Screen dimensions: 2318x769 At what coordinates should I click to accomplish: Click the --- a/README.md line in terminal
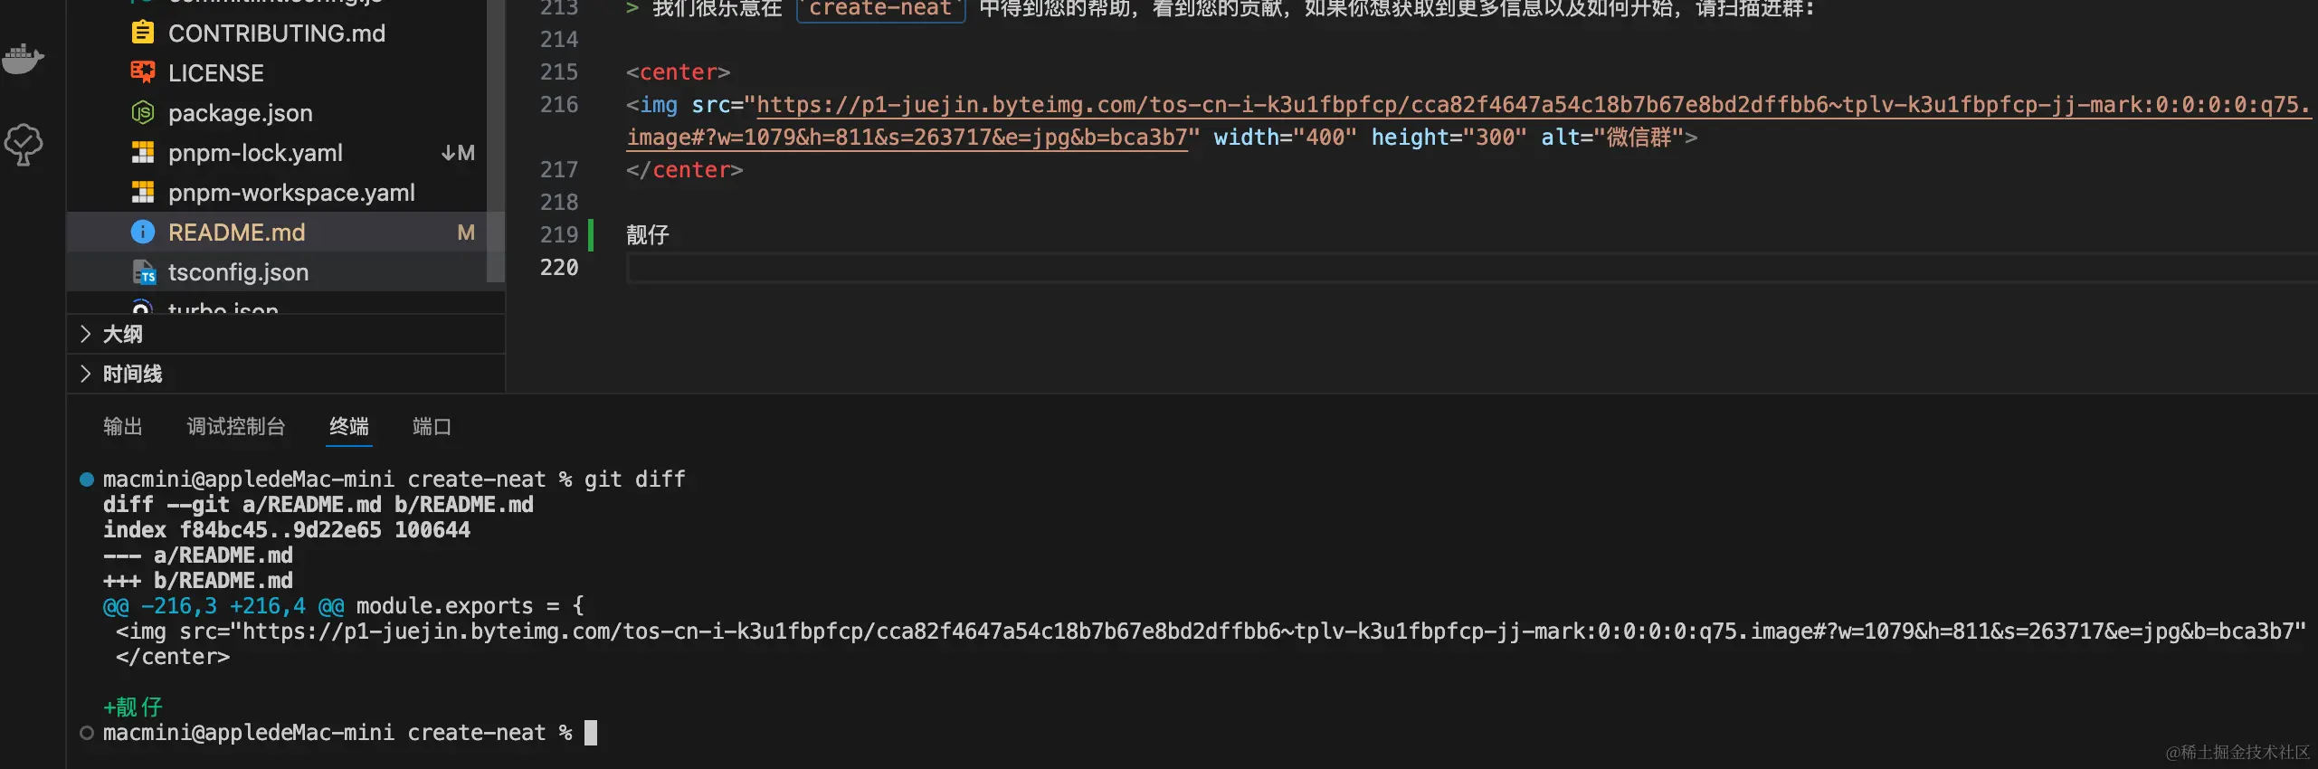point(198,555)
